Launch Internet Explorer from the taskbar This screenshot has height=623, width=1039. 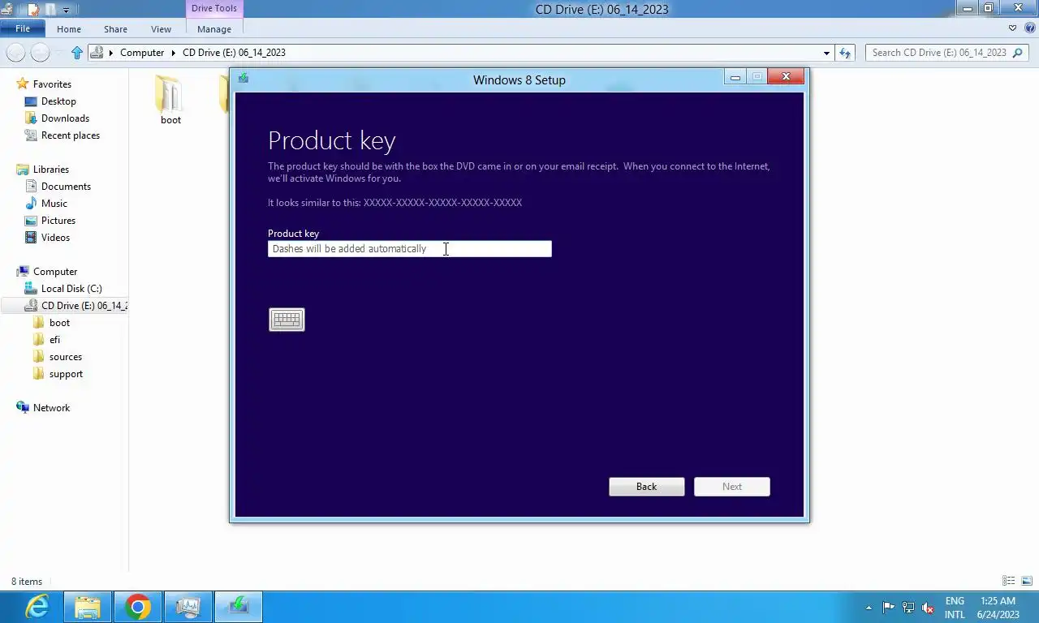tap(37, 607)
